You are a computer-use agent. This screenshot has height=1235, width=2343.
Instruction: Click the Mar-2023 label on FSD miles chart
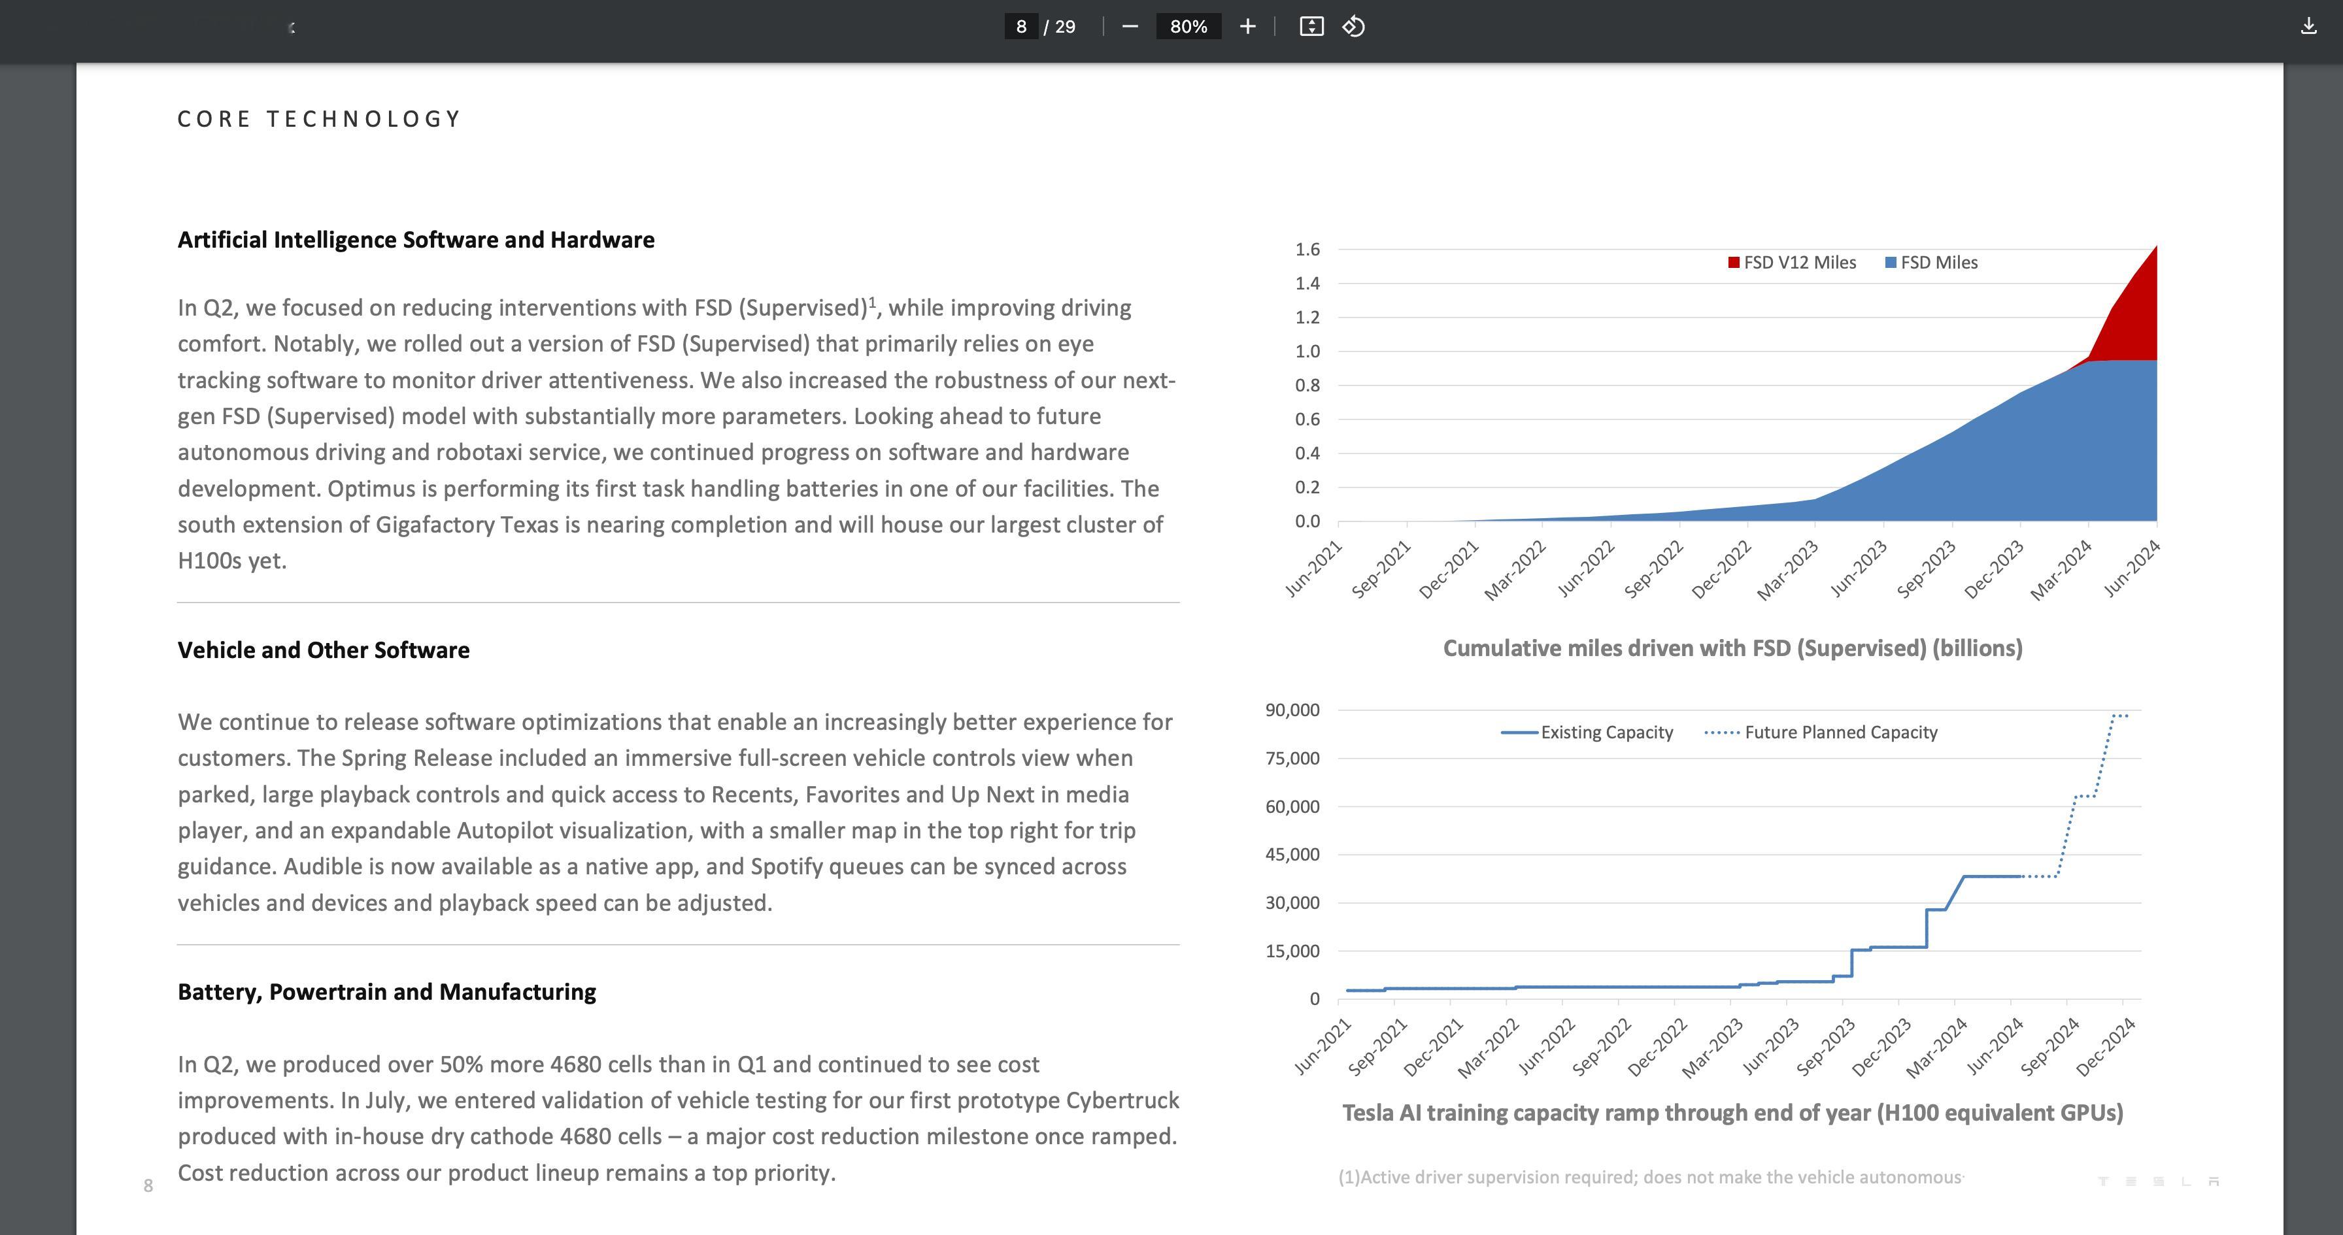pyautogui.click(x=1787, y=570)
